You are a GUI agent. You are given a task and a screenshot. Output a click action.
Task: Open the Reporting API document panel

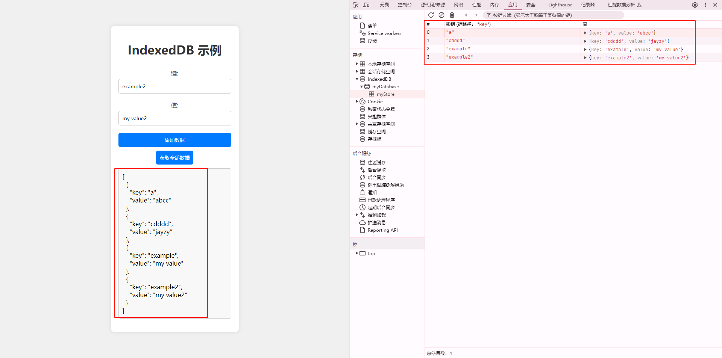[382, 230]
